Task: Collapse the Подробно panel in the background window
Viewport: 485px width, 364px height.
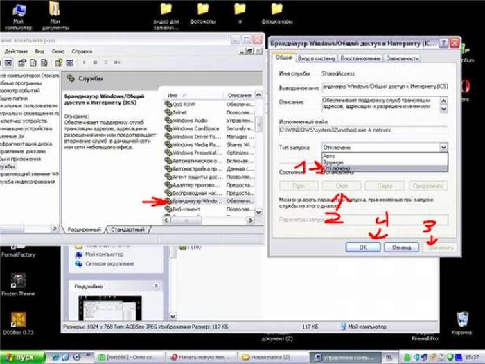Action: [156, 286]
